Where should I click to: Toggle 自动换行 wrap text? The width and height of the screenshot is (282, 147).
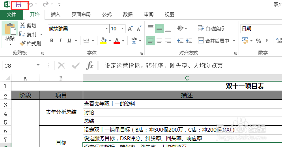[211, 28]
